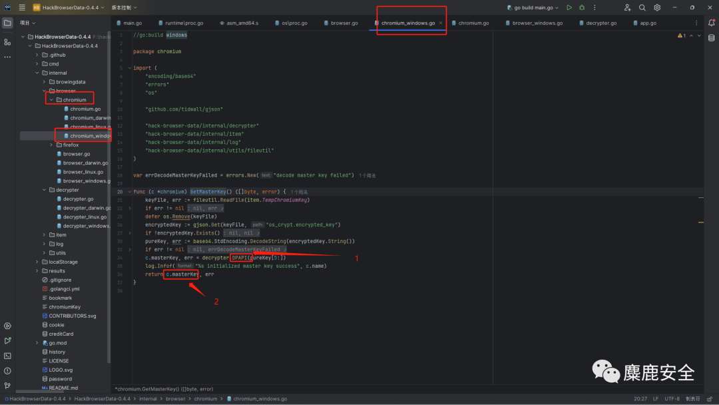Viewport: 719px width, 405px height.
Task: Collapse the decrypter folder
Action: point(45,190)
